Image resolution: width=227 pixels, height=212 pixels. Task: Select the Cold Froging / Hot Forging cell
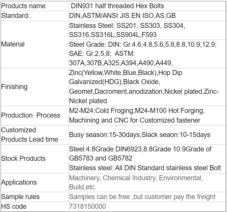pyautogui.click(x=137, y=116)
